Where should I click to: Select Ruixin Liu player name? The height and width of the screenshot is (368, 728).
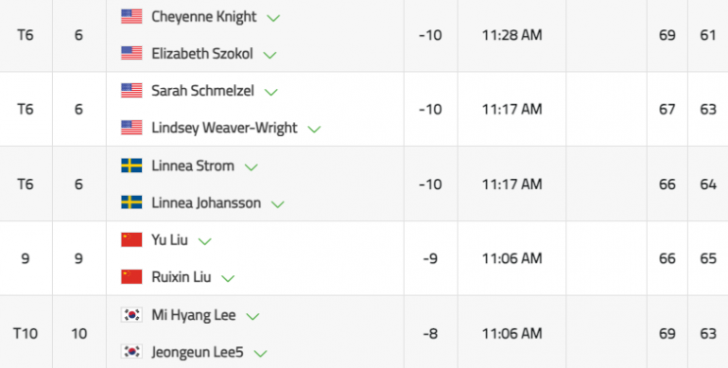182,277
